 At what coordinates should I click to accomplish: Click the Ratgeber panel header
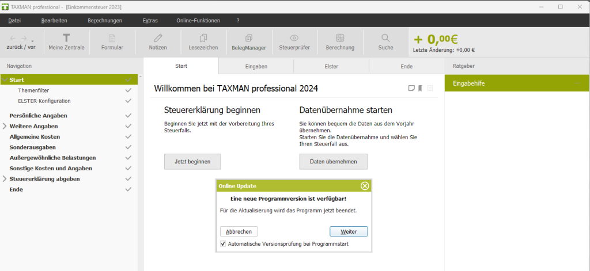point(464,66)
